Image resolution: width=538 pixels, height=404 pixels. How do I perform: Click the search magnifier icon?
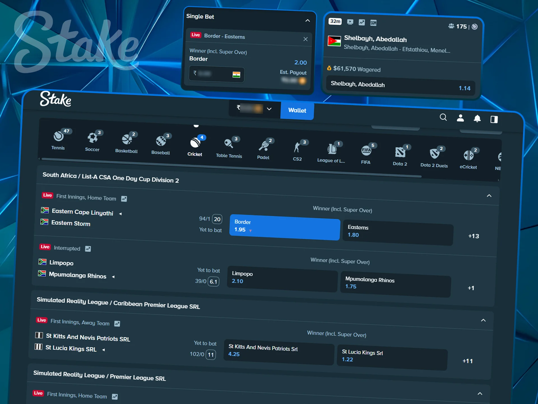[443, 117]
